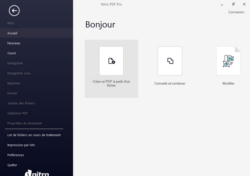Open Lot de fichiers en cours de traitement
Image resolution: width=250 pixels, height=176 pixels.
coord(34,135)
